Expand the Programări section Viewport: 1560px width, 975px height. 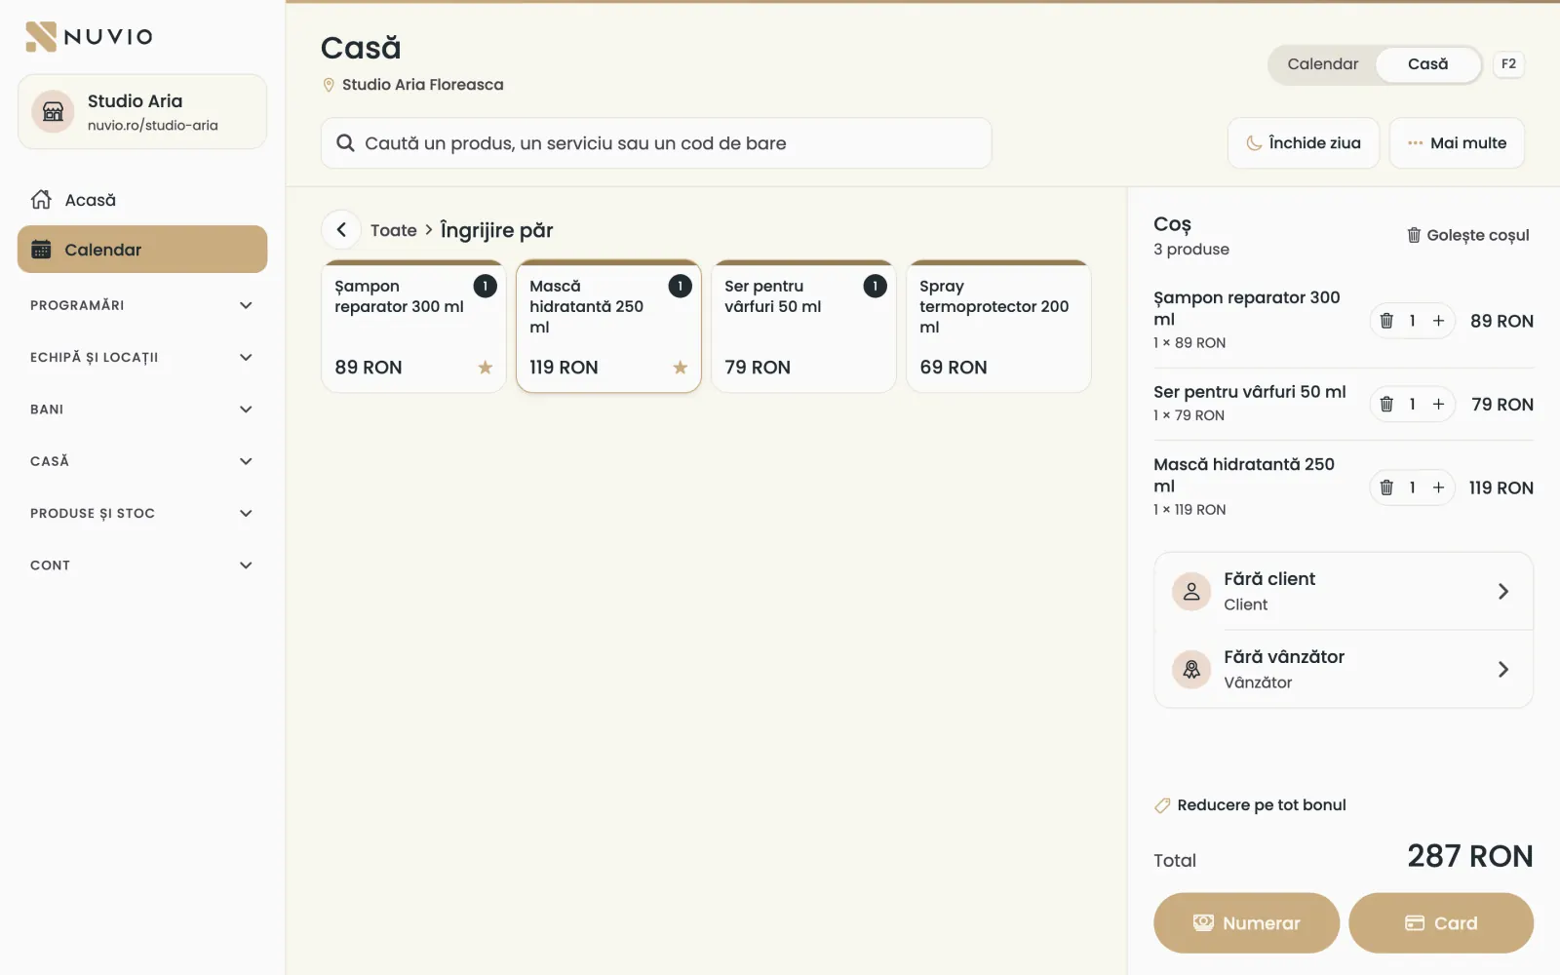pyautogui.click(x=142, y=305)
